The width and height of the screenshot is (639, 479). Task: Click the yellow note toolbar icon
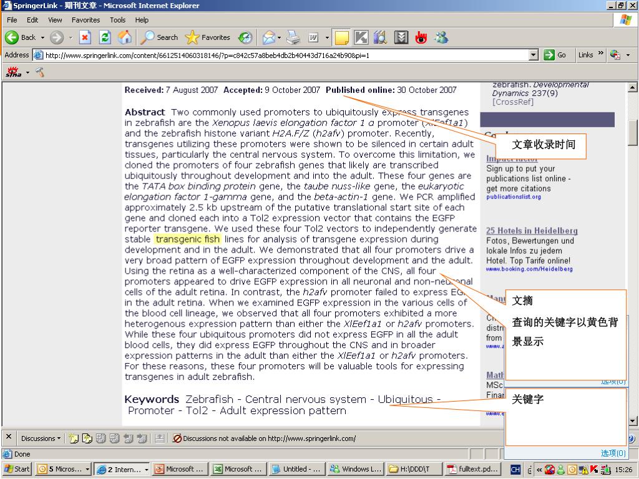click(341, 37)
